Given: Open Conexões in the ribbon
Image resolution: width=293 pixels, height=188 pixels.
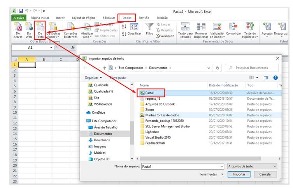Looking at the screenshot, I should click(x=104, y=25).
